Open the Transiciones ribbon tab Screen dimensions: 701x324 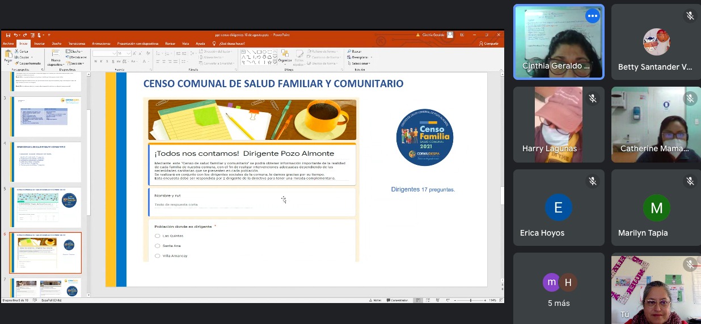(x=77, y=44)
